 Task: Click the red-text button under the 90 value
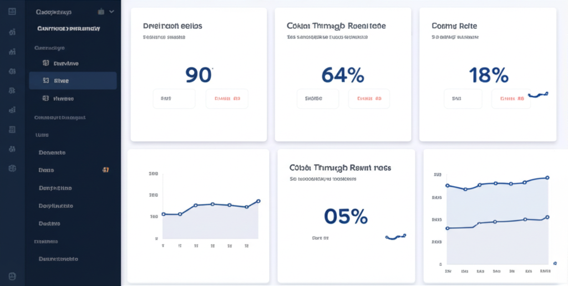click(227, 99)
